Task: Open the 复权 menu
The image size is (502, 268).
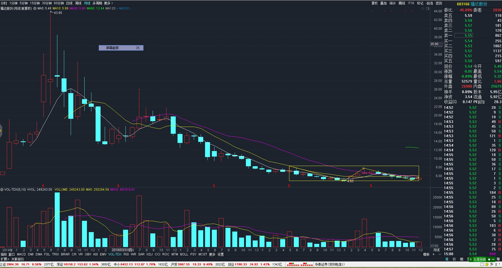Action: point(375,3)
